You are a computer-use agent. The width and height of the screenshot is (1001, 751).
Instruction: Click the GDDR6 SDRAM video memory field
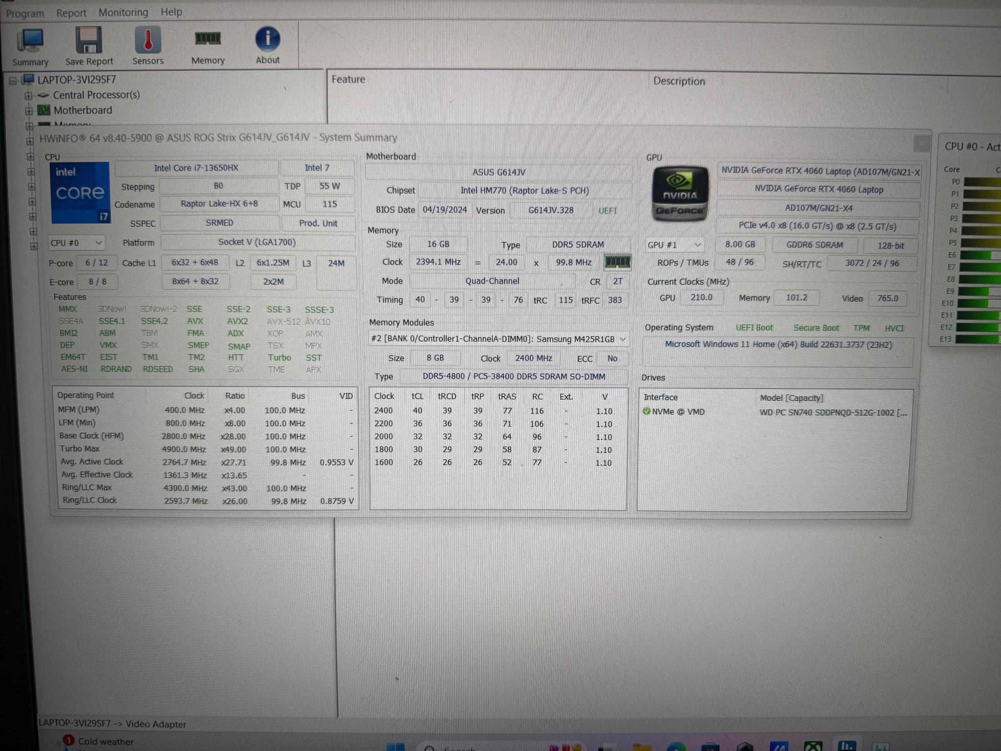click(x=814, y=245)
